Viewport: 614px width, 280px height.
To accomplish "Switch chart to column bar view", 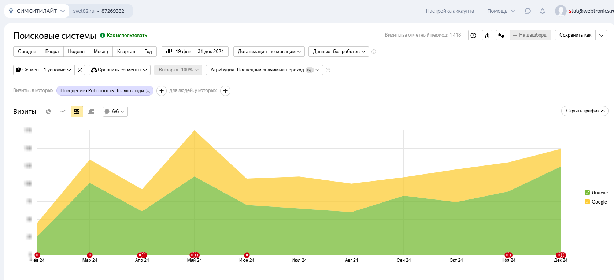I will [91, 112].
